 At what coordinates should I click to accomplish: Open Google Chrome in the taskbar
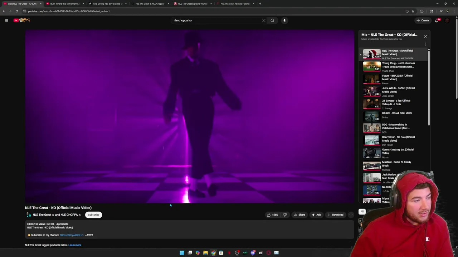click(213, 253)
